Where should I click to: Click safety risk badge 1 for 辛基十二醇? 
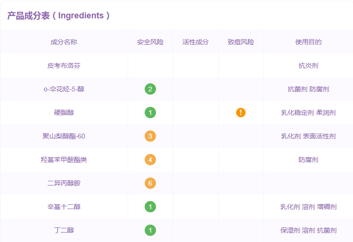click(150, 207)
